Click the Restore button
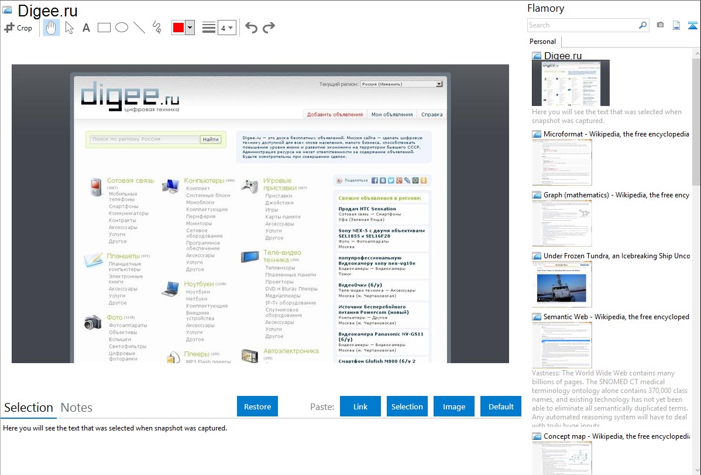The width and height of the screenshot is (701, 475). [x=257, y=406]
